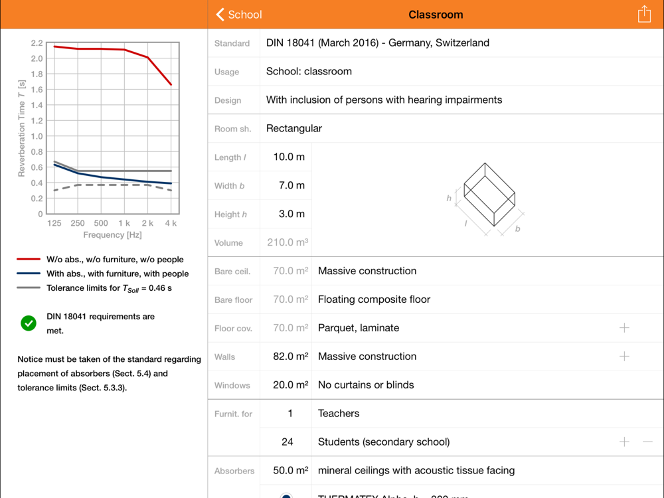Change usage from School: classroom
This screenshot has width=664, height=498.
point(309,72)
